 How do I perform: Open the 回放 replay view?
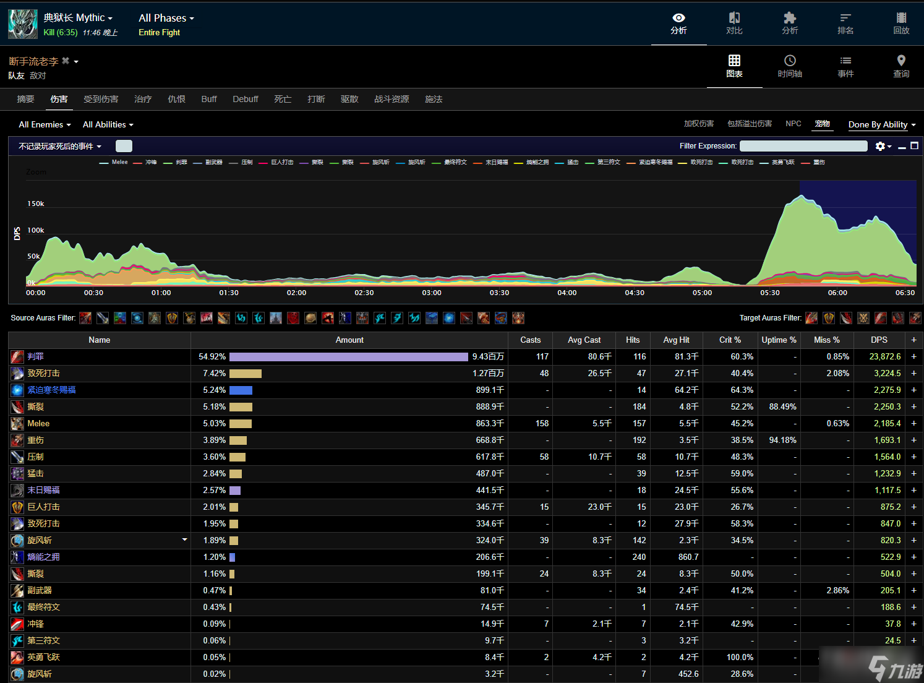[x=901, y=24]
